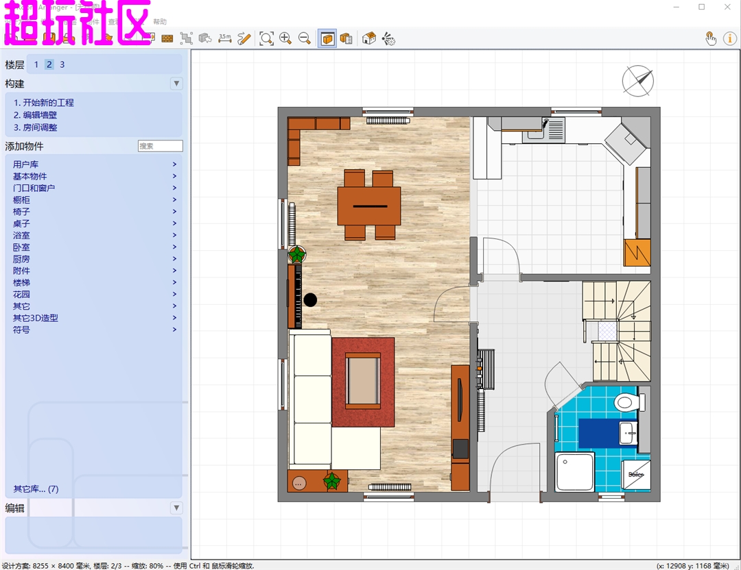The width and height of the screenshot is (741, 570).
Task: Select the white sofa object
Action: point(312,399)
